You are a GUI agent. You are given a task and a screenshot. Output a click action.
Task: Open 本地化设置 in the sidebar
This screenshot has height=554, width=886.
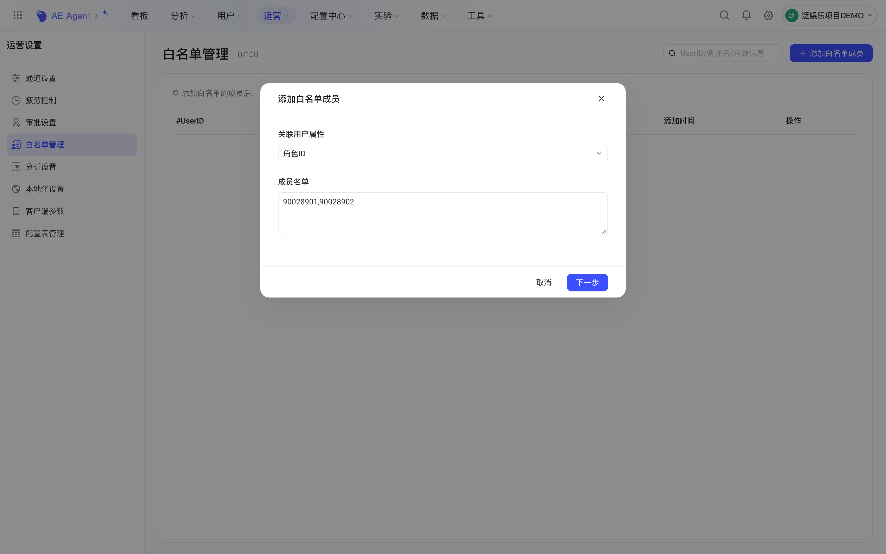pyautogui.click(x=72, y=189)
